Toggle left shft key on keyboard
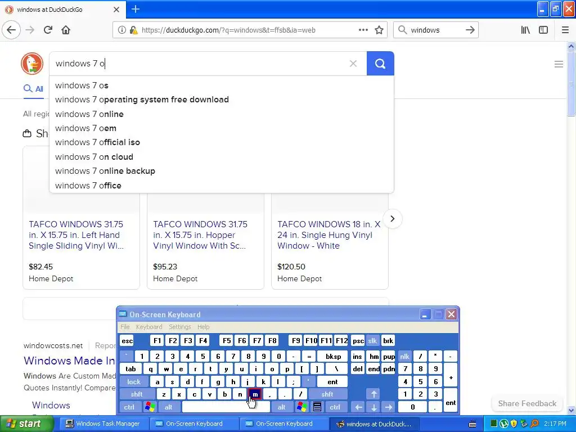576x432 pixels. click(136, 394)
